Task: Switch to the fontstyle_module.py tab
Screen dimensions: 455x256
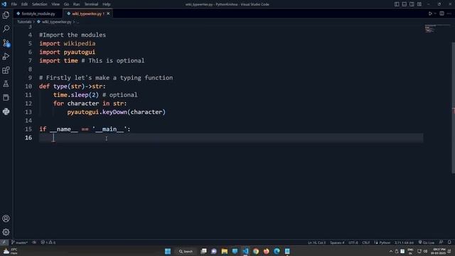Action: (x=38, y=14)
